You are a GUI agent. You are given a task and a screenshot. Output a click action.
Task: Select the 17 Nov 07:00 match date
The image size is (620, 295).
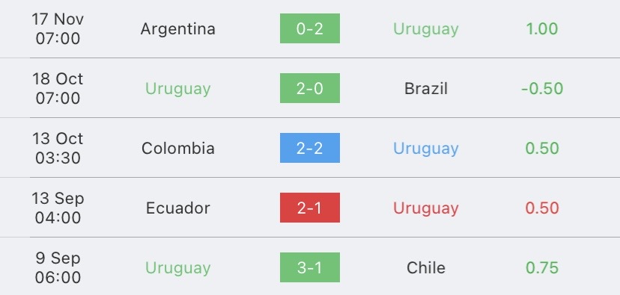pyautogui.click(x=58, y=29)
